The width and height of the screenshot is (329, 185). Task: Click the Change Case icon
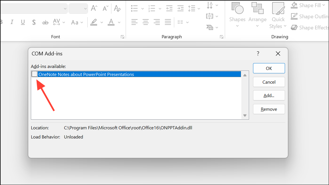(75, 22)
